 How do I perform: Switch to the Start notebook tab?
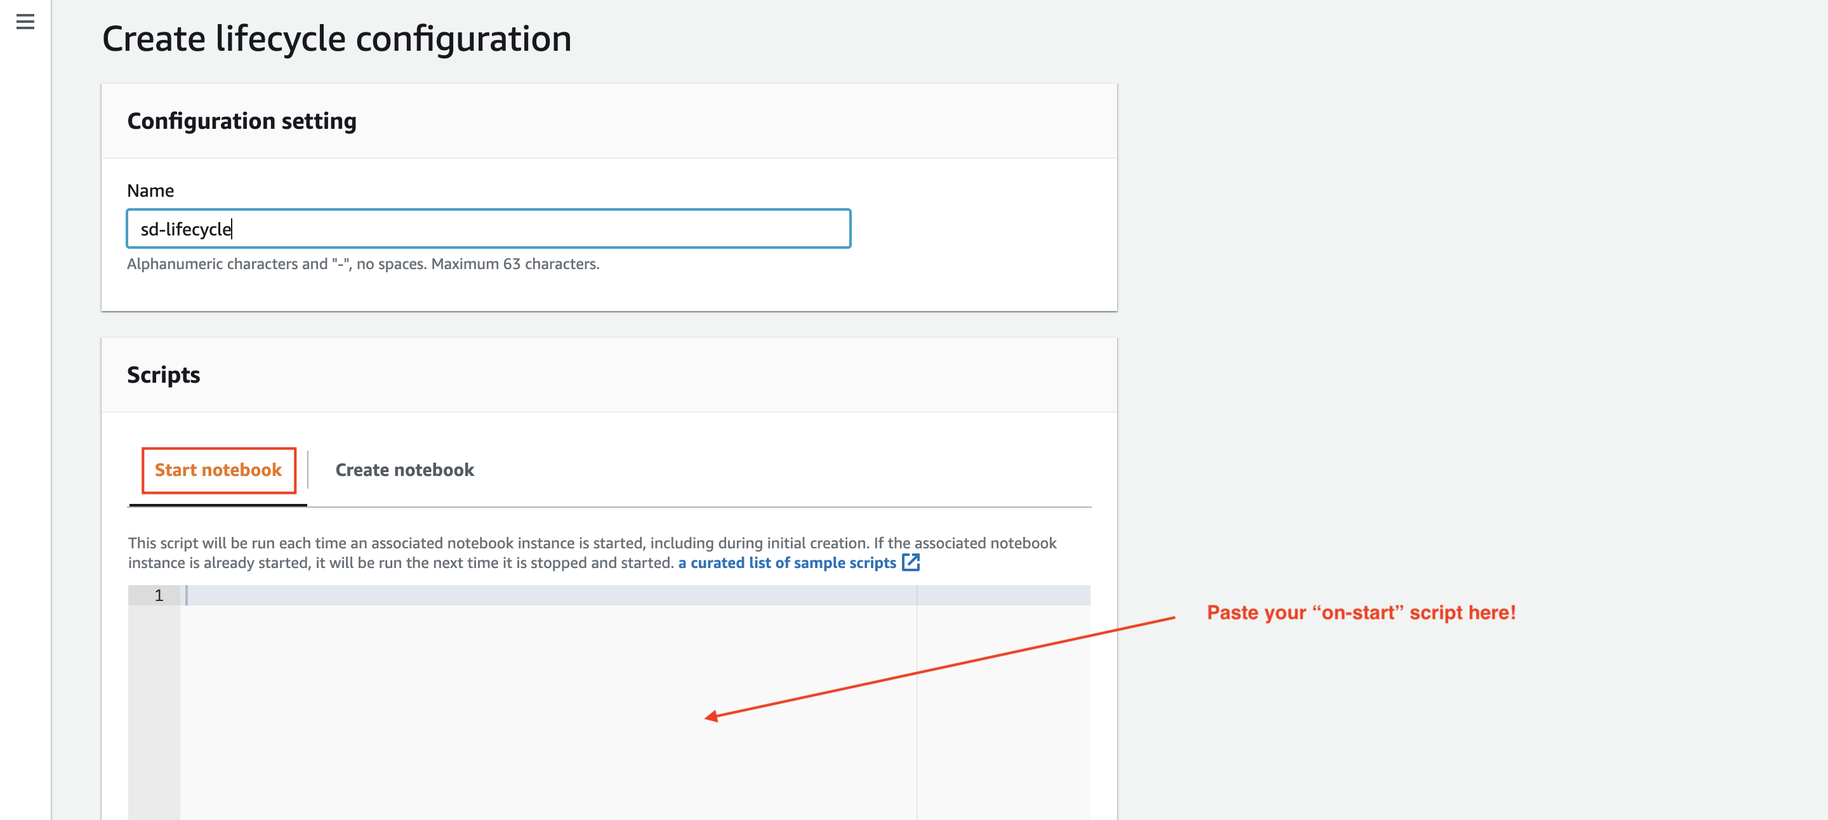pos(218,470)
